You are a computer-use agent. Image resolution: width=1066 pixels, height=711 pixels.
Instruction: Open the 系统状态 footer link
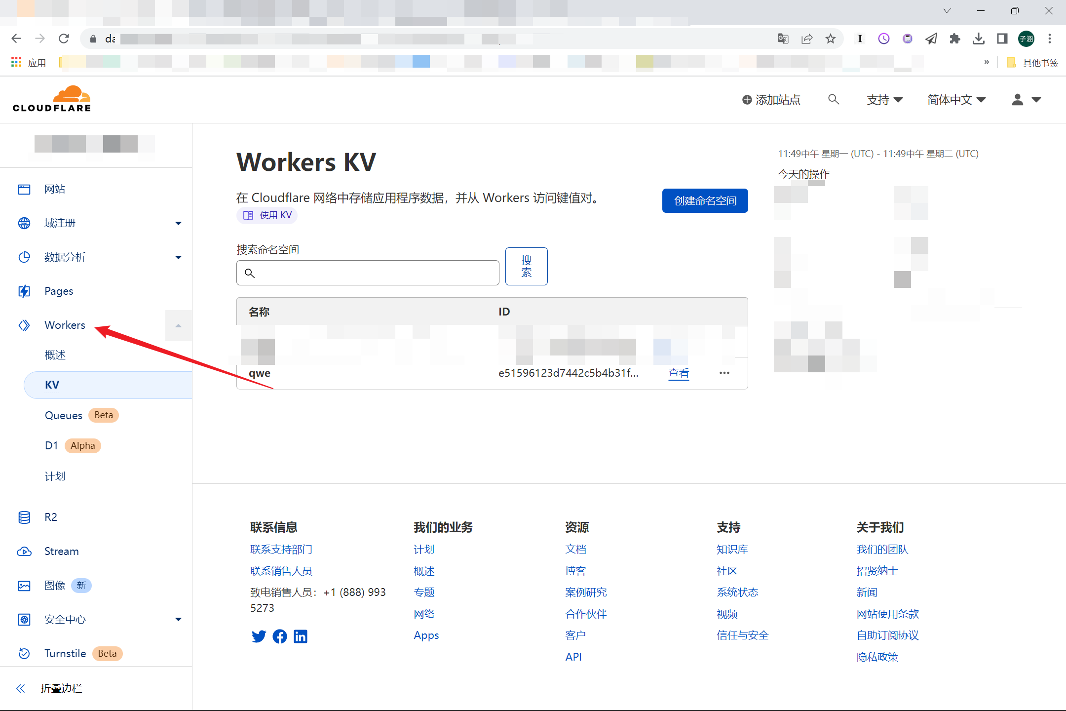pos(737,592)
